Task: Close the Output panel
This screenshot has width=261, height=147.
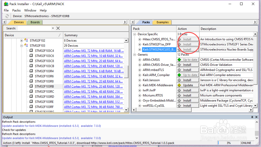Action: point(256,117)
